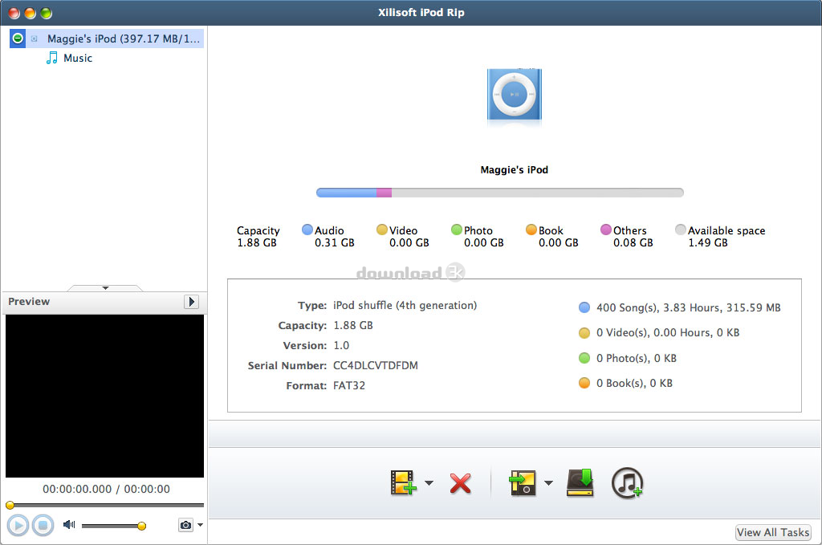Click the Book orange legend dot
This screenshot has width=822, height=545.
(x=531, y=230)
